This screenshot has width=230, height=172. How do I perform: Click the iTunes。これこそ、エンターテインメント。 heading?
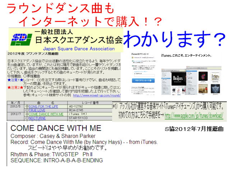(187, 56)
